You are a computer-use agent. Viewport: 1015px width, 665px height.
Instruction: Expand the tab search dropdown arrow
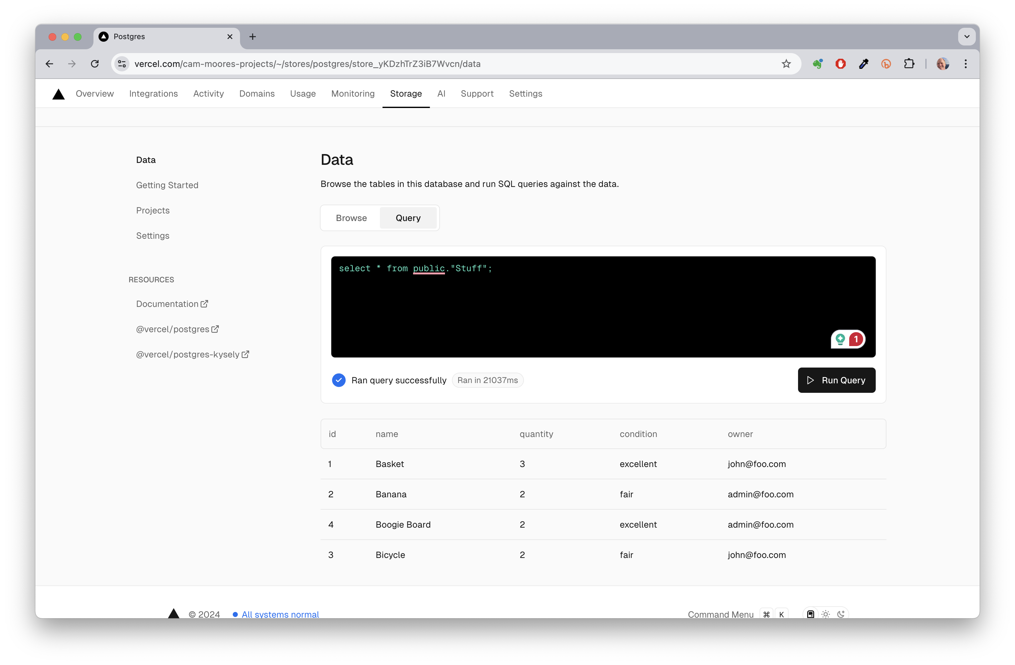coord(966,37)
